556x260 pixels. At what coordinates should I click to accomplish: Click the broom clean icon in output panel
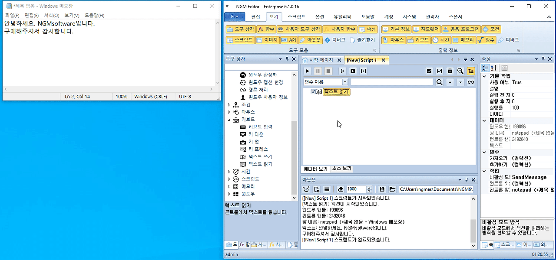[x=306, y=189]
